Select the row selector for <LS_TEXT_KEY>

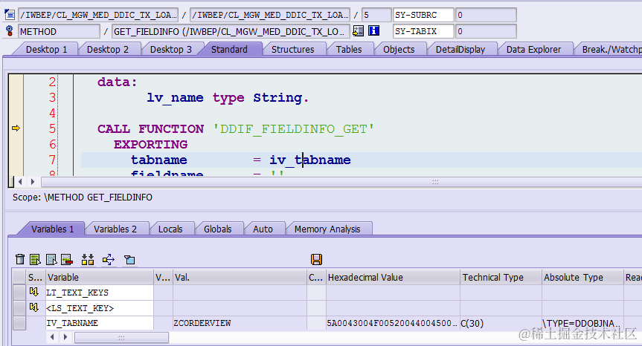(x=19, y=308)
